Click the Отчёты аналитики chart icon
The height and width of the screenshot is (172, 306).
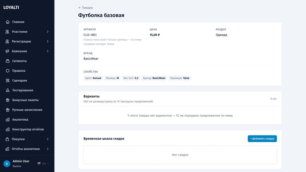(7, 149)
